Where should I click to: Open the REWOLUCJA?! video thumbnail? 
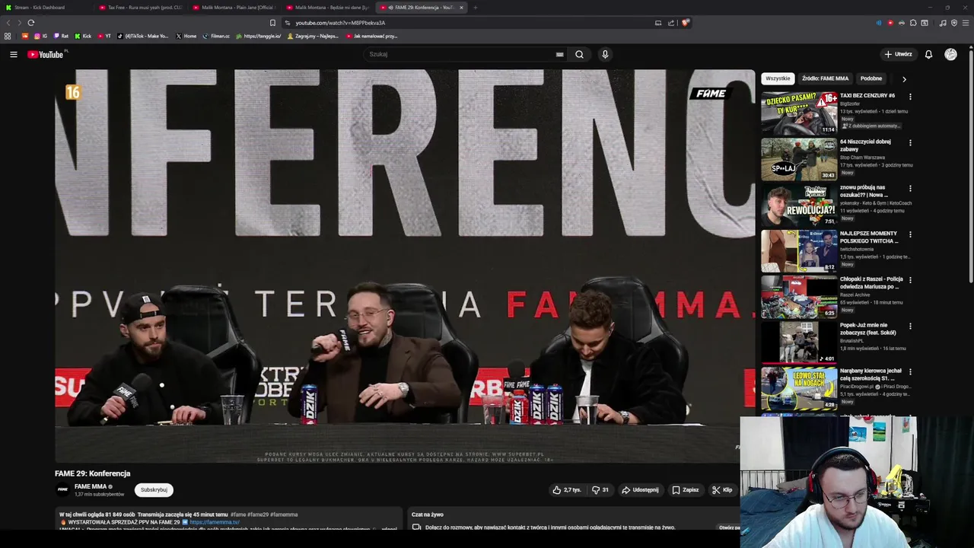tap(799, 205)
